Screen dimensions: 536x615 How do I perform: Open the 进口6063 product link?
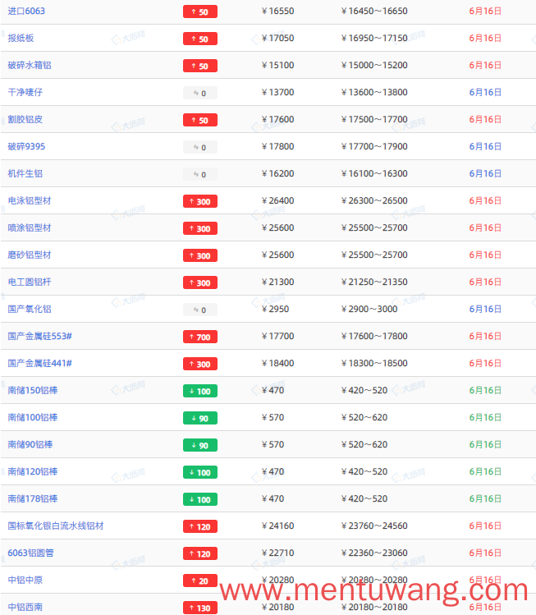pyautogui.click(x=26, y=11)
